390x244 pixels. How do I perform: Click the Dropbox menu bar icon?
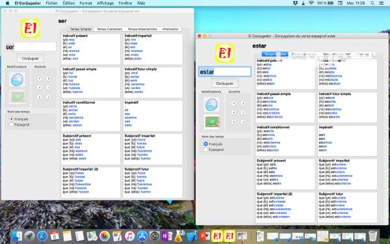[295, 3]
